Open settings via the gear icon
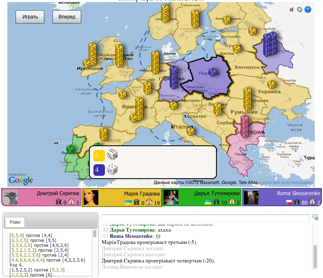The image size is (323, 278). point(300,10)
